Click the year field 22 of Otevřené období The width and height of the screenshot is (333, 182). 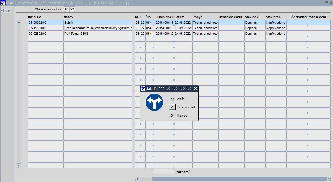72,9
